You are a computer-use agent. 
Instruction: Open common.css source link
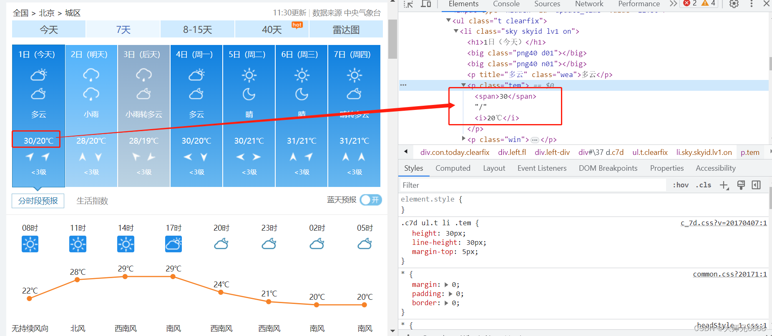pyautogui.click(x=730, y=274)
